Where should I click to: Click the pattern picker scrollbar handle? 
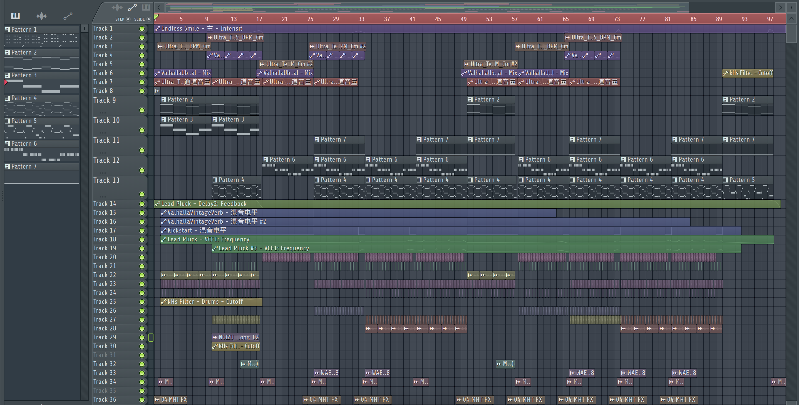click(84, 29)
